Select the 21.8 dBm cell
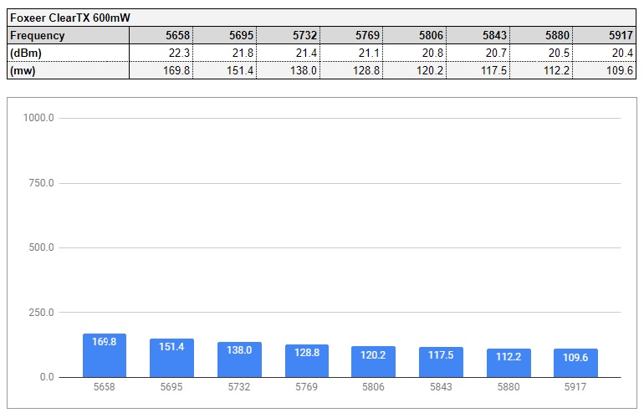The image size is (644, 418). [x=225, y=53]
